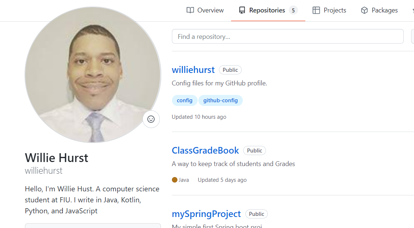Click Willie Hurst's profile photo
Screen dimensions: 414x228
pyautogui.click(x=93, y=75)
